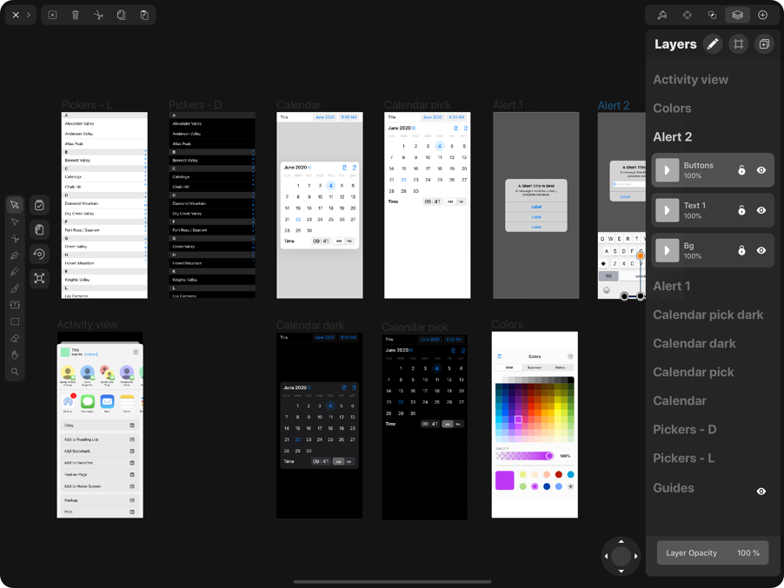Screen dimensions: 784x588
Task: Lock the Bg layer
Action: [x=741, y=250]
